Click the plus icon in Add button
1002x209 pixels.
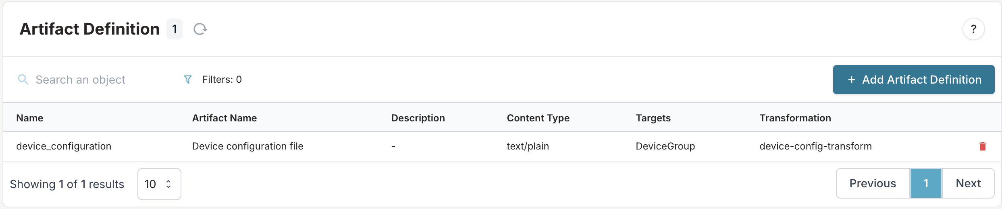point(851,80)
